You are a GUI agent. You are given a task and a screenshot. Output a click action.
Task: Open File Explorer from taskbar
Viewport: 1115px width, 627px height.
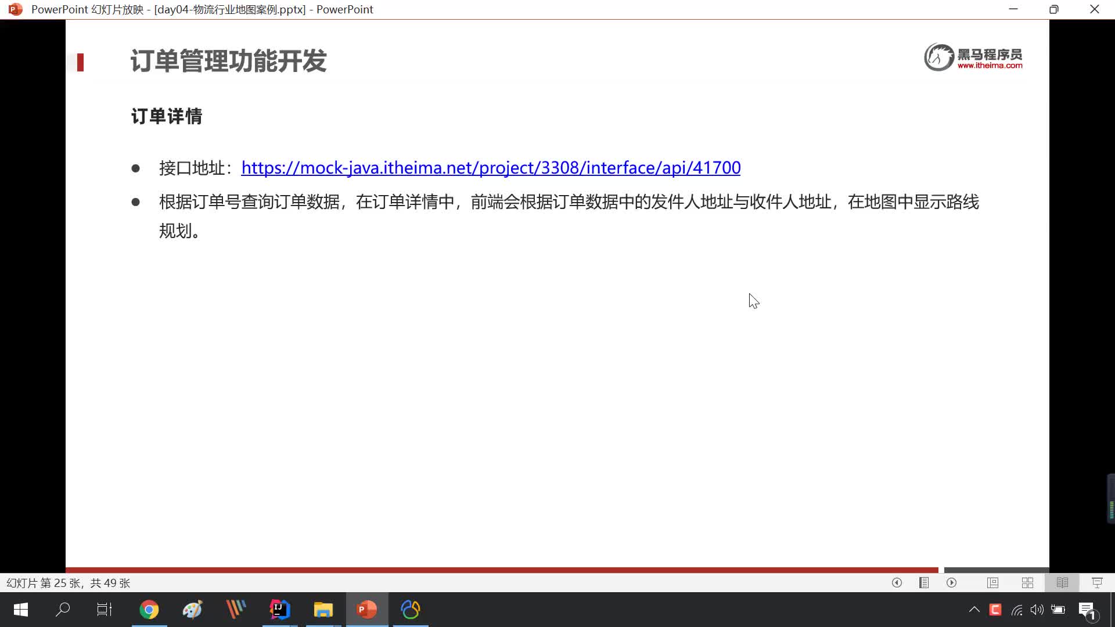323,610
